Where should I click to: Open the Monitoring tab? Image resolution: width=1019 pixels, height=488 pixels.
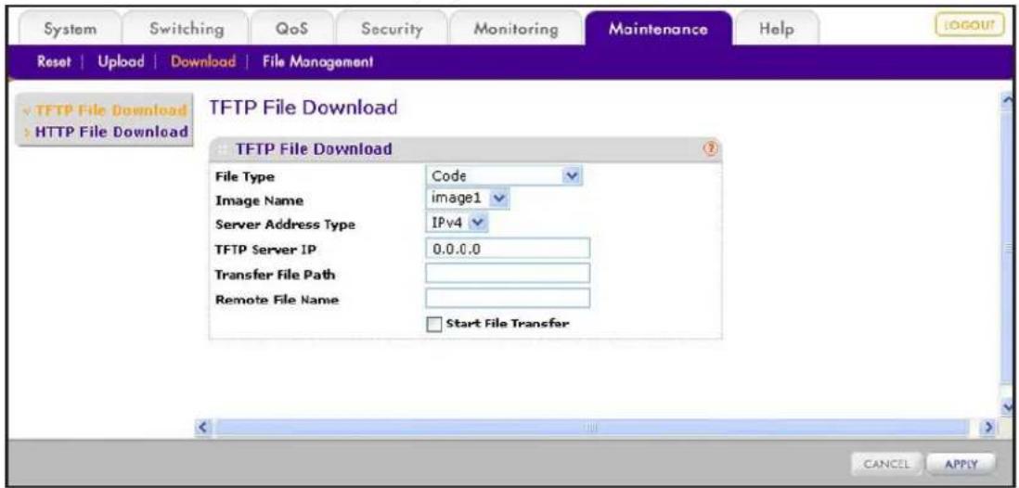515,30
